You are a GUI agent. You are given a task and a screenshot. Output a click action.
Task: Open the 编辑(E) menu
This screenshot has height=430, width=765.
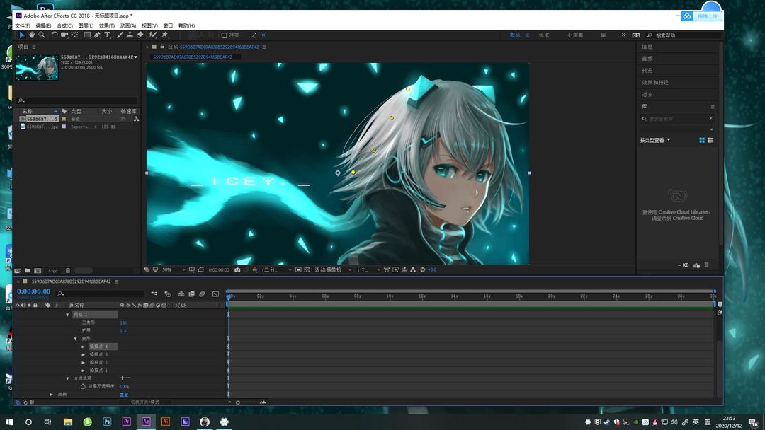coord(43,25)
